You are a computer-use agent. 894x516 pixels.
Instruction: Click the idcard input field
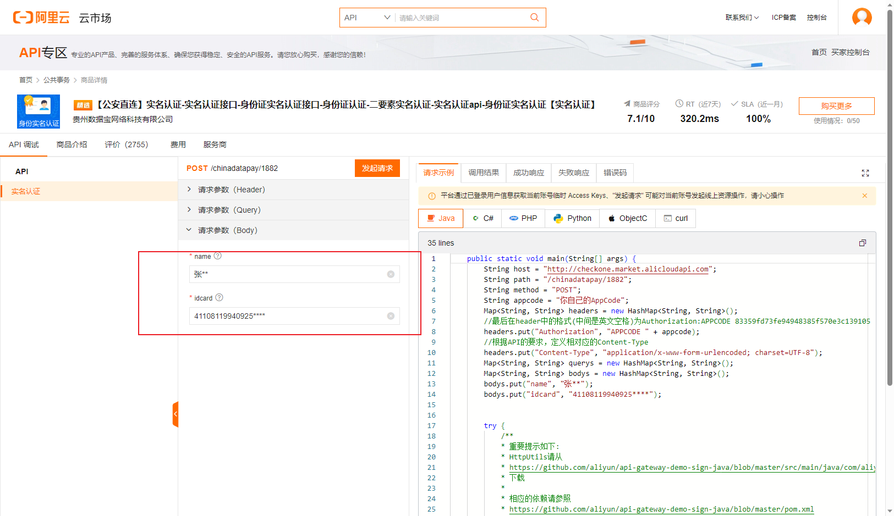294,316
